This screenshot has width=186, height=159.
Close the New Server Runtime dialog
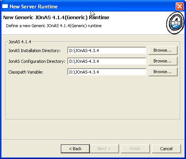[x=179, y=6]
